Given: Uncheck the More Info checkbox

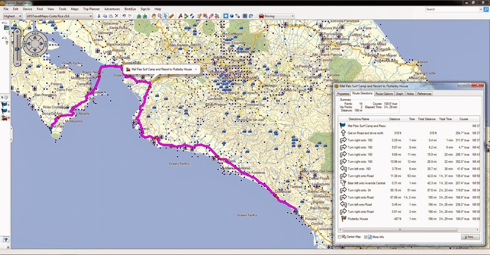Looking at the screenshot, I should (x=366, y=237).
